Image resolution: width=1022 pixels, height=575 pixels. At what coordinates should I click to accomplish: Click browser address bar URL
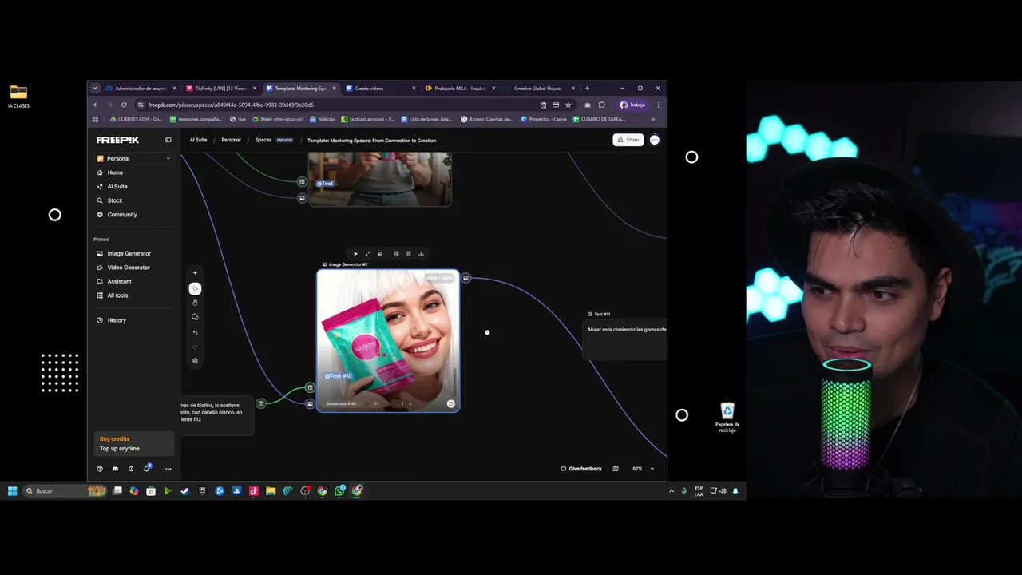coord(231,105)
